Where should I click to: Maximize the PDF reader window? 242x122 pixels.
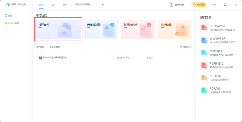point(225,5)
